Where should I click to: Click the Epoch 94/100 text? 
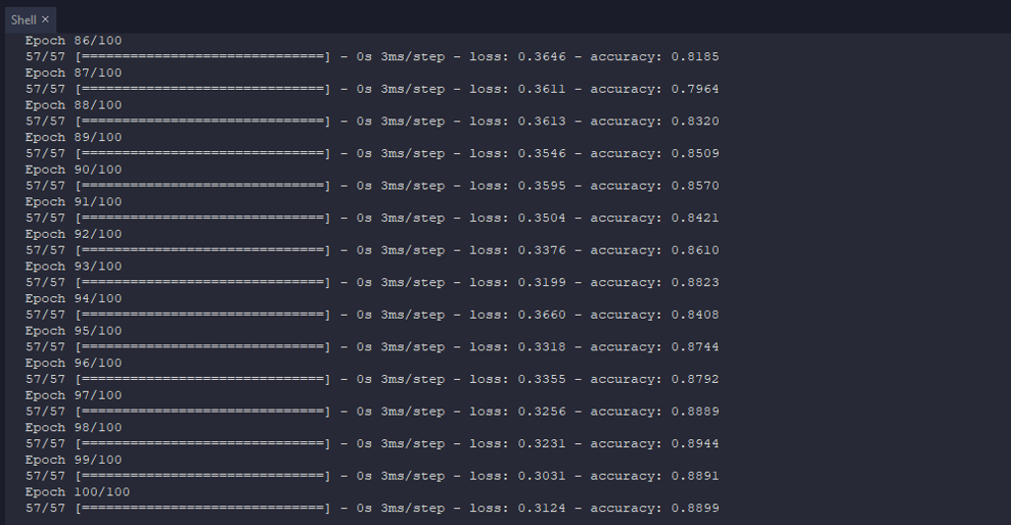pos(73,299)
